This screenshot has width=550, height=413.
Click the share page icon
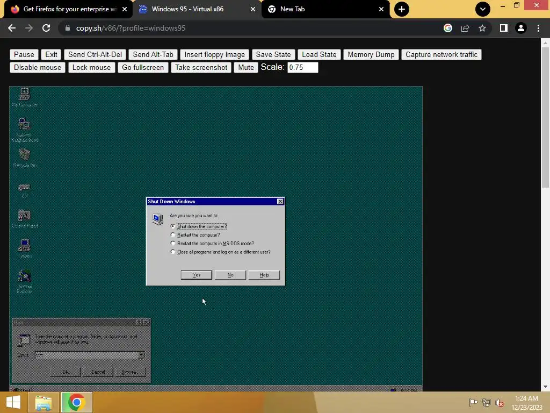click(x=465, y=28)
